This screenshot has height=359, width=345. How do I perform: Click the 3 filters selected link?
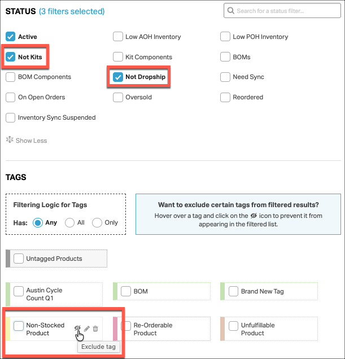point(72,11)
